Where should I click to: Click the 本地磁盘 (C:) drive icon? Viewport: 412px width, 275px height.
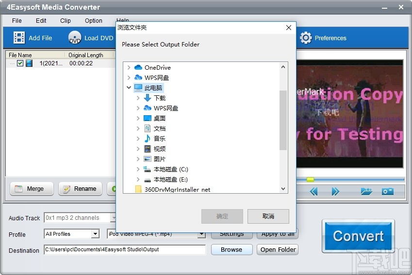coord(147,169)
